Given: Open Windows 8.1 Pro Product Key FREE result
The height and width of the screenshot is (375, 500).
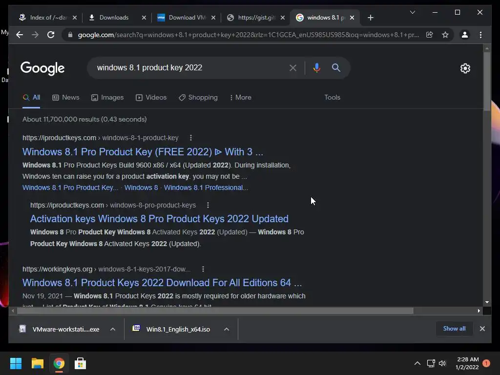Looking at the screenshot, I should [143, 152].
